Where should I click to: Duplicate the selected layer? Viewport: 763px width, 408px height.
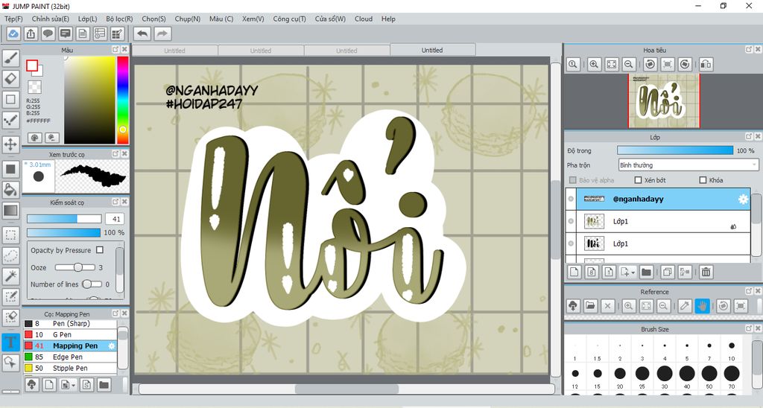[667, 272]
